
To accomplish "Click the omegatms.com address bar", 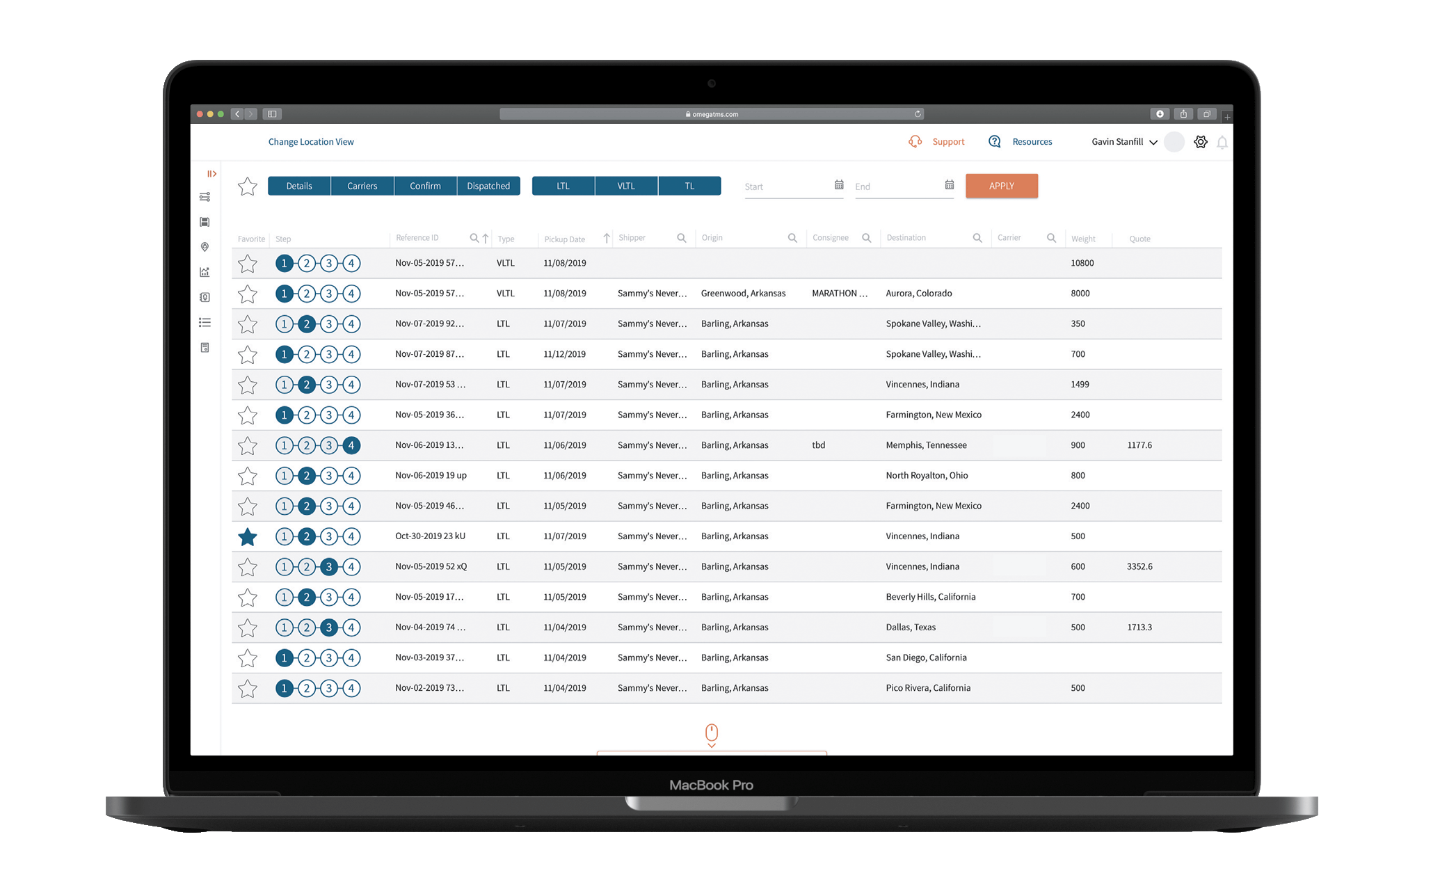I will click(712, 114).
